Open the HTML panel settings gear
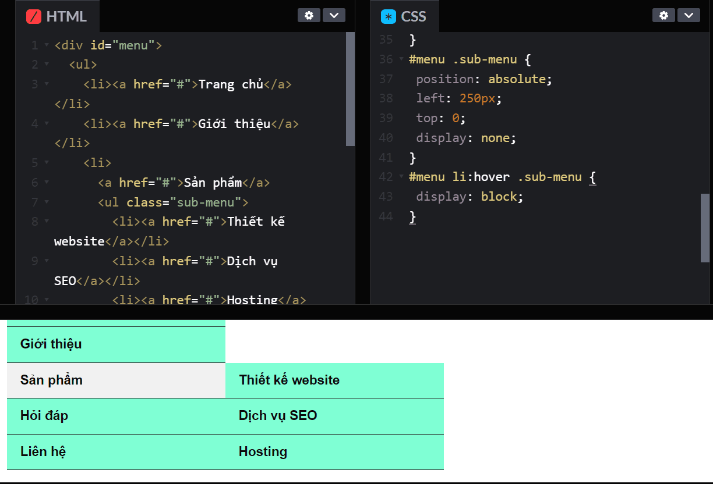This screenshot has height=484, width=713. [x=309, y=15]
